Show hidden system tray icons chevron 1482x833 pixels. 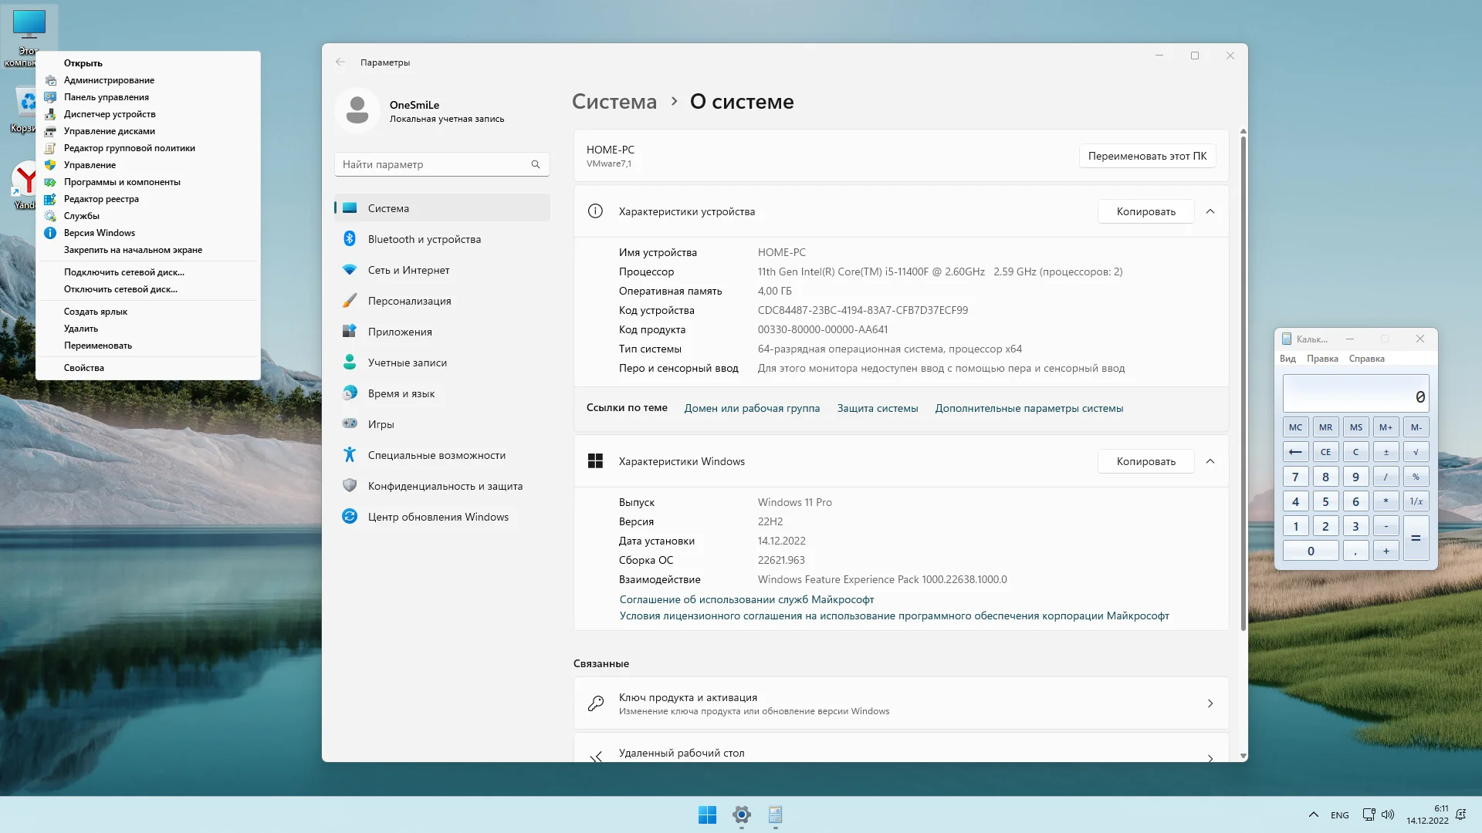1314,814
